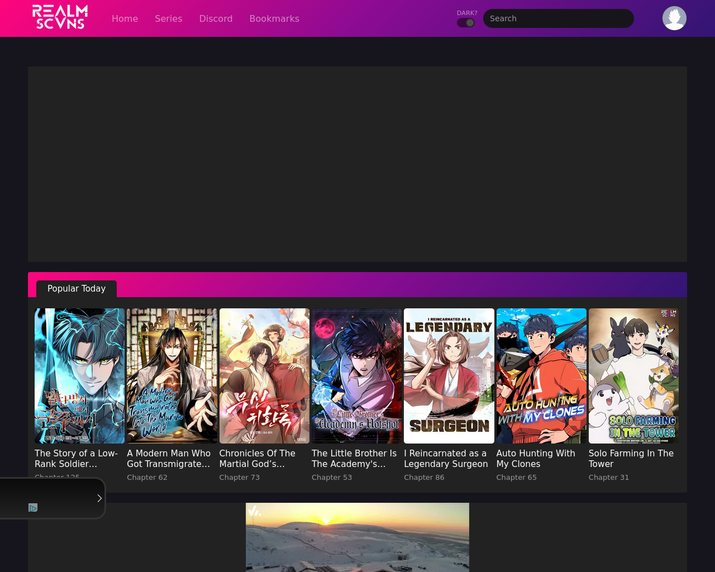Click the Realm Scans logo
The height and width of the screenshot is (572, 715).
tap(60, 17)
